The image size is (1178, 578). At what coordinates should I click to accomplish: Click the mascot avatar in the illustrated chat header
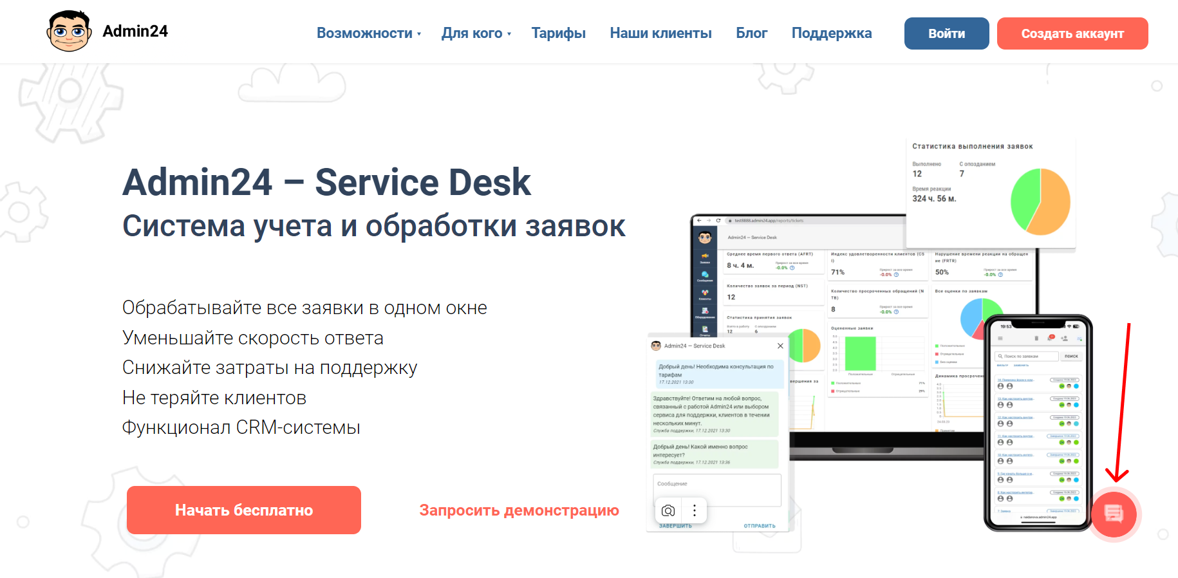pos(656,346)
